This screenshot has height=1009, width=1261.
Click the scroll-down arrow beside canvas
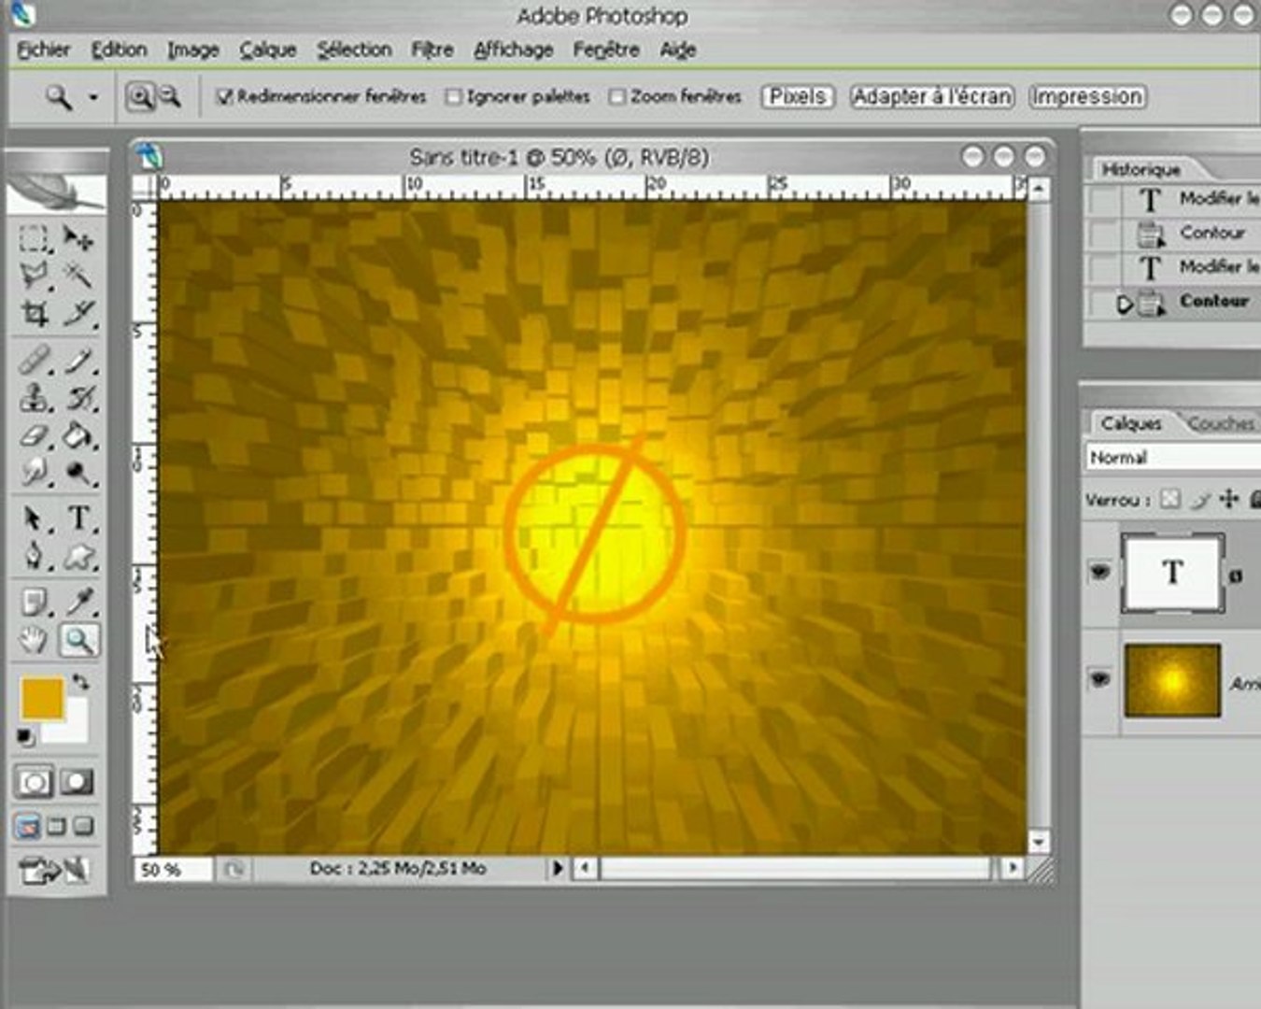[1038, 841]
